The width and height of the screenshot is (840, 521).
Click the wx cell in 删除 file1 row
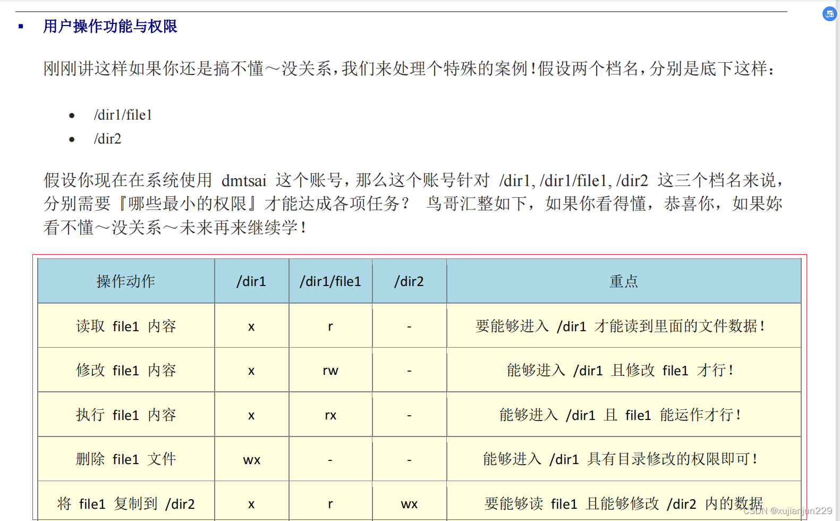(x=251, y=459)
